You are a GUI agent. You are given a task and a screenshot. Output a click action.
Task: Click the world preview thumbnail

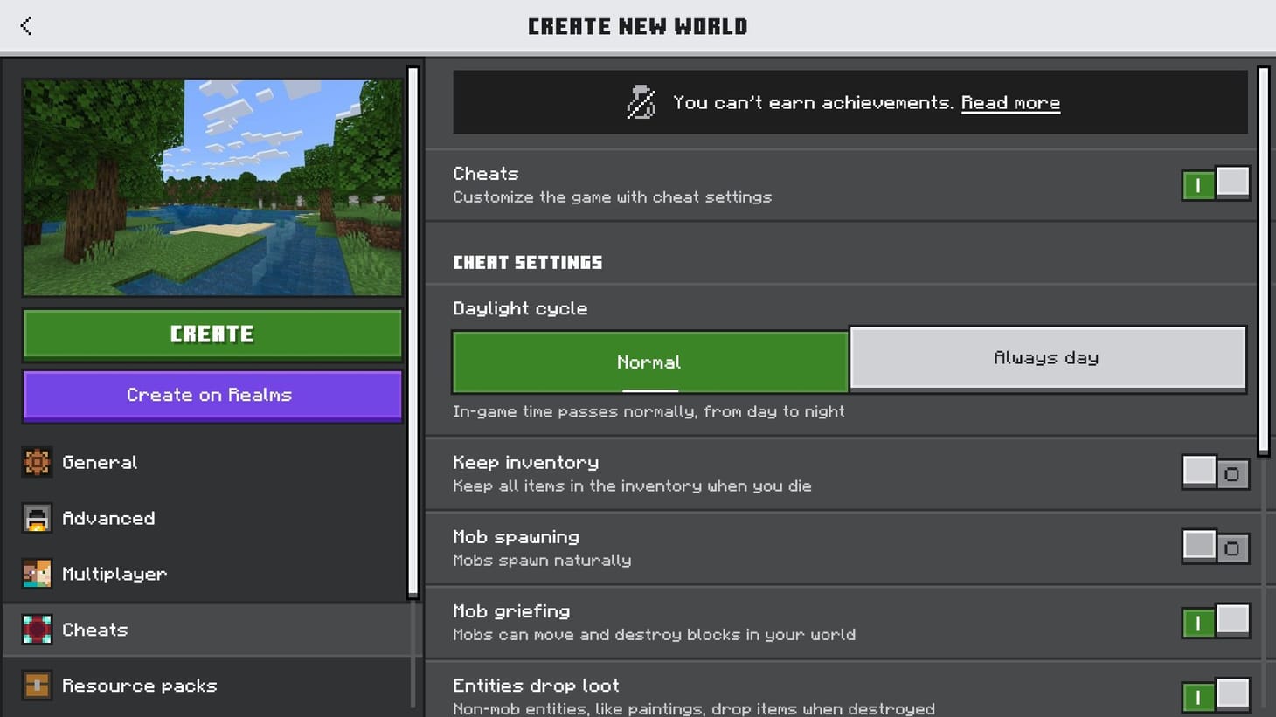pos(212,186)
